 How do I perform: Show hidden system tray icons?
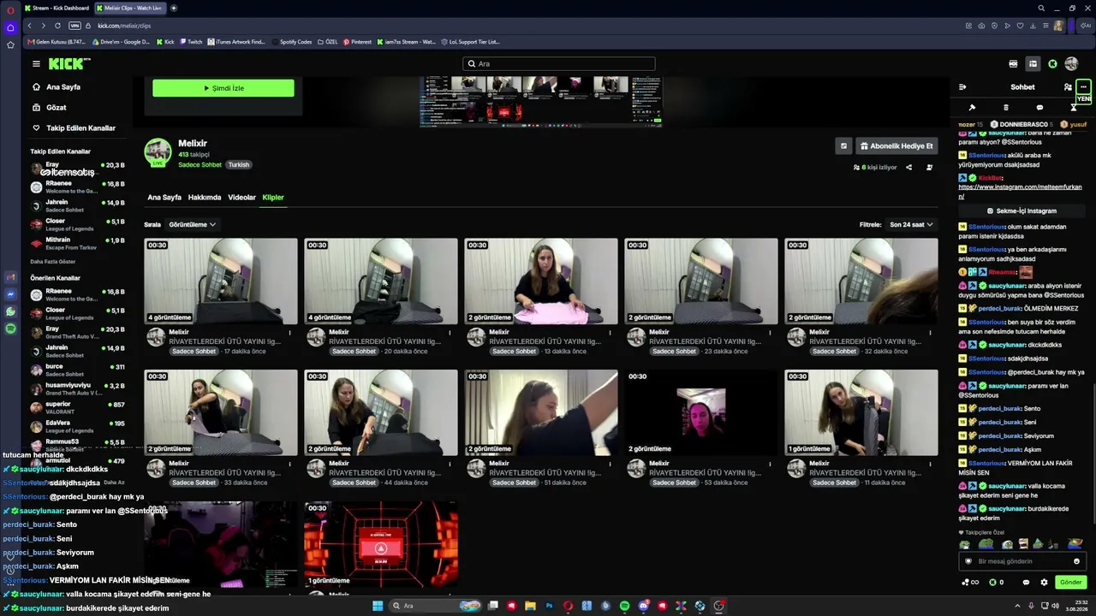[1018, 606]
